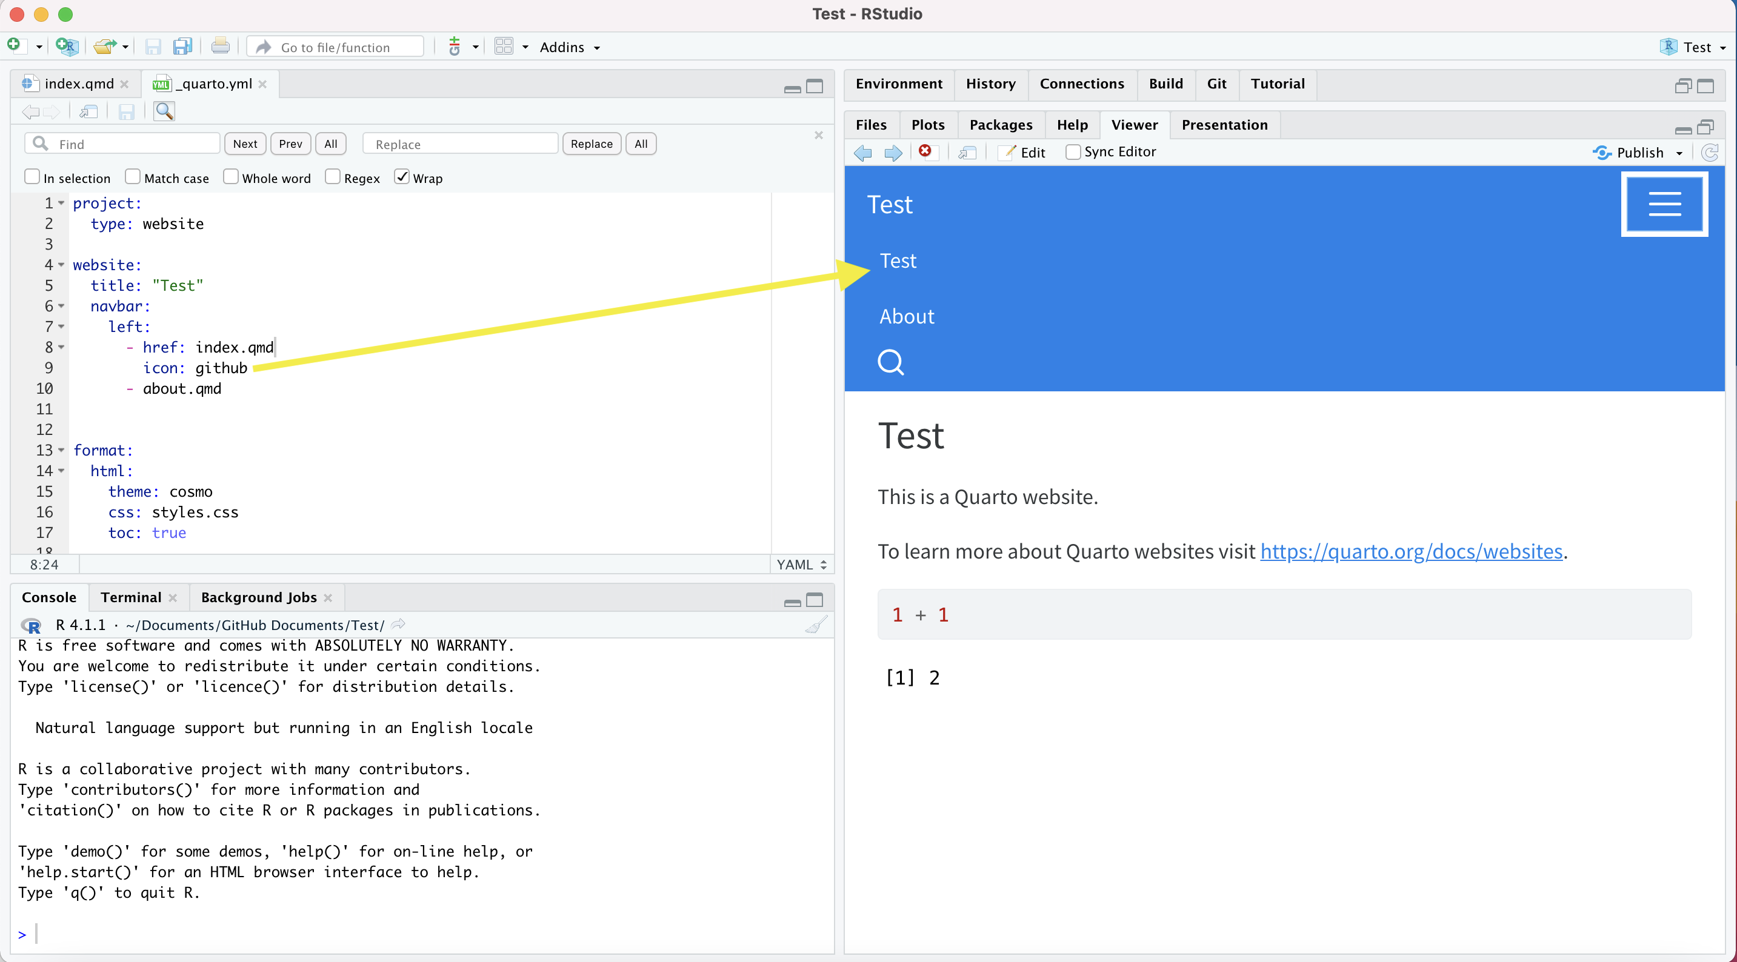The width and height of the screenshot is (1737, 962).
Task: Click the Next find button
Action: coord(245,144)
